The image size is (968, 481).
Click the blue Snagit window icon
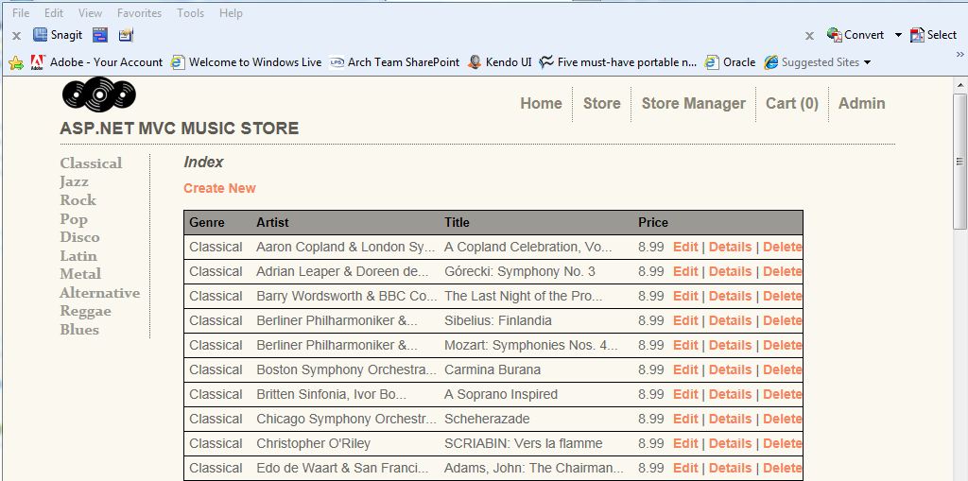coord(100,35)
